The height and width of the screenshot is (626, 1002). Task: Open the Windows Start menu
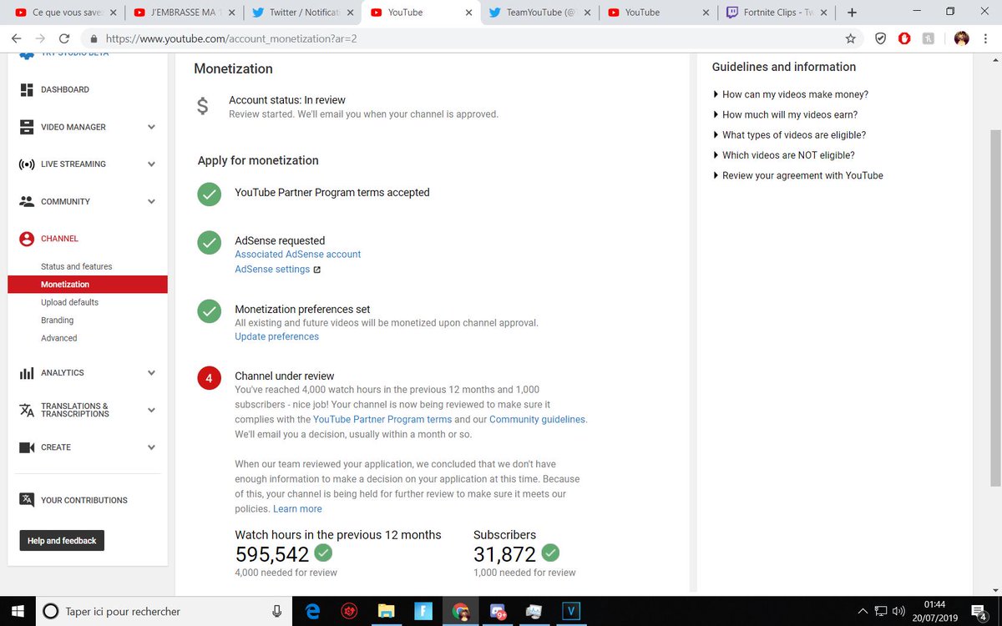pyautogui.click(x=18, y=611)
